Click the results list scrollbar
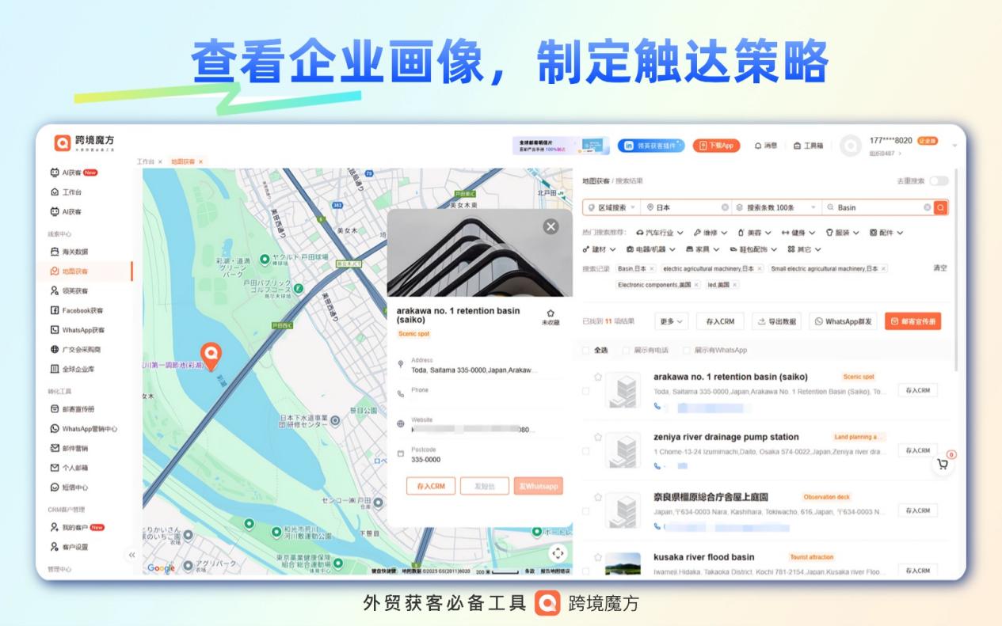 (958, 269)
